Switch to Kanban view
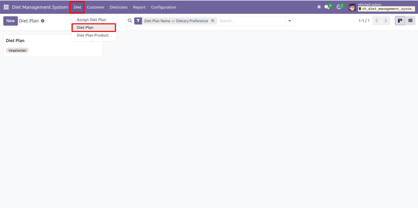The height and width of the screenshot is (208, 418). (400, 21)
